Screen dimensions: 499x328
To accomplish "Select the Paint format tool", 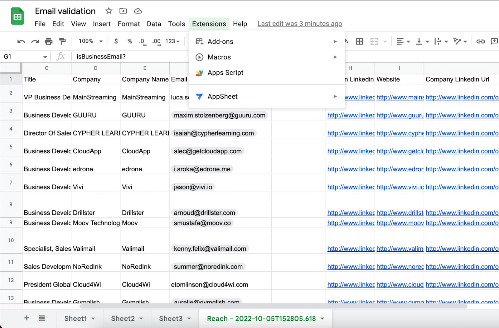I will pyautogui.click(x=62, y=41).
